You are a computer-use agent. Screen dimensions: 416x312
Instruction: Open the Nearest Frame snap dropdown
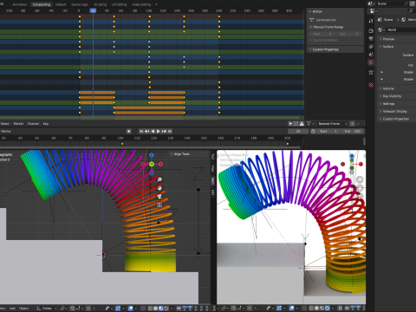333,124
